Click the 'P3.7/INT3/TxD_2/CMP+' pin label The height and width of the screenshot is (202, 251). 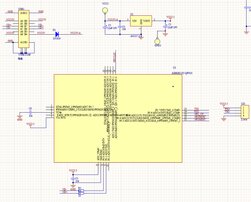pos(168,110)
